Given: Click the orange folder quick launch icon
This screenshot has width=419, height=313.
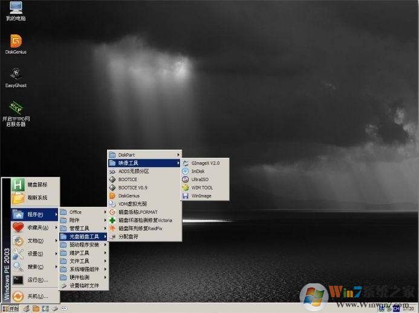Looking at the screenshot, I should click(x=36, y=308).
